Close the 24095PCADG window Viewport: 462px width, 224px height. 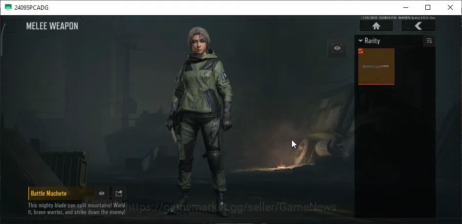point(450,8)
